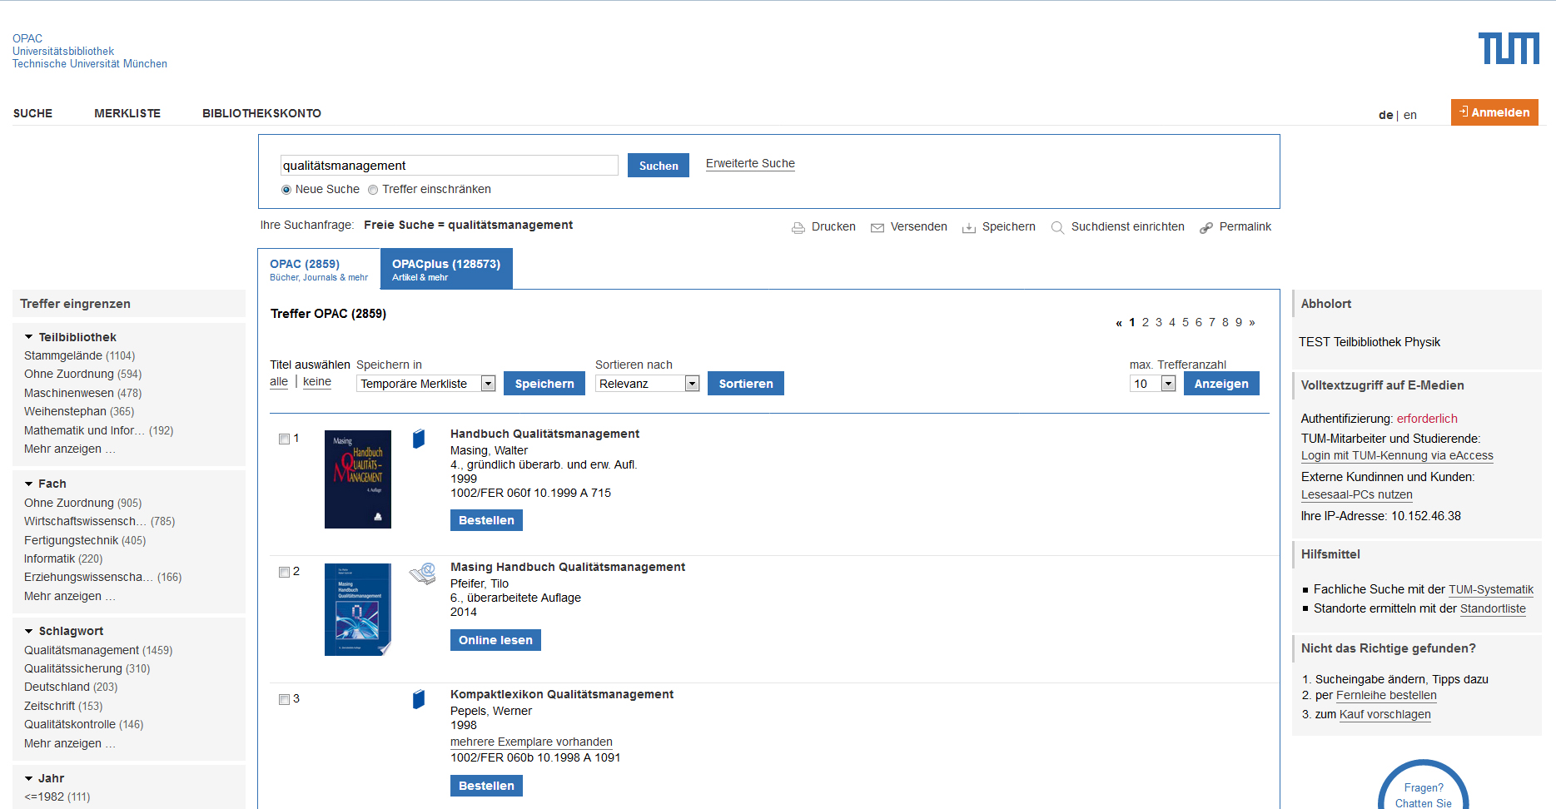Switch to the OPAC (2859) tab
This screenshot has height=809, width=1556.
pos(319,269)
